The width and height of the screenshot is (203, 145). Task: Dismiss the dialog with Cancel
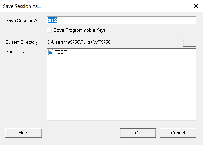coord(178,133)
